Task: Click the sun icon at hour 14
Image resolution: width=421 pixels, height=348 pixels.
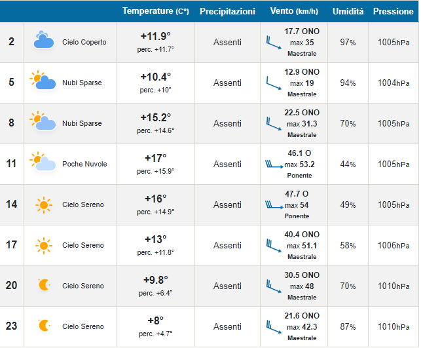Action: 43,204
